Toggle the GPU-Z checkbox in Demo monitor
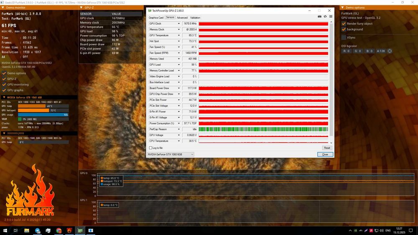 4,79
